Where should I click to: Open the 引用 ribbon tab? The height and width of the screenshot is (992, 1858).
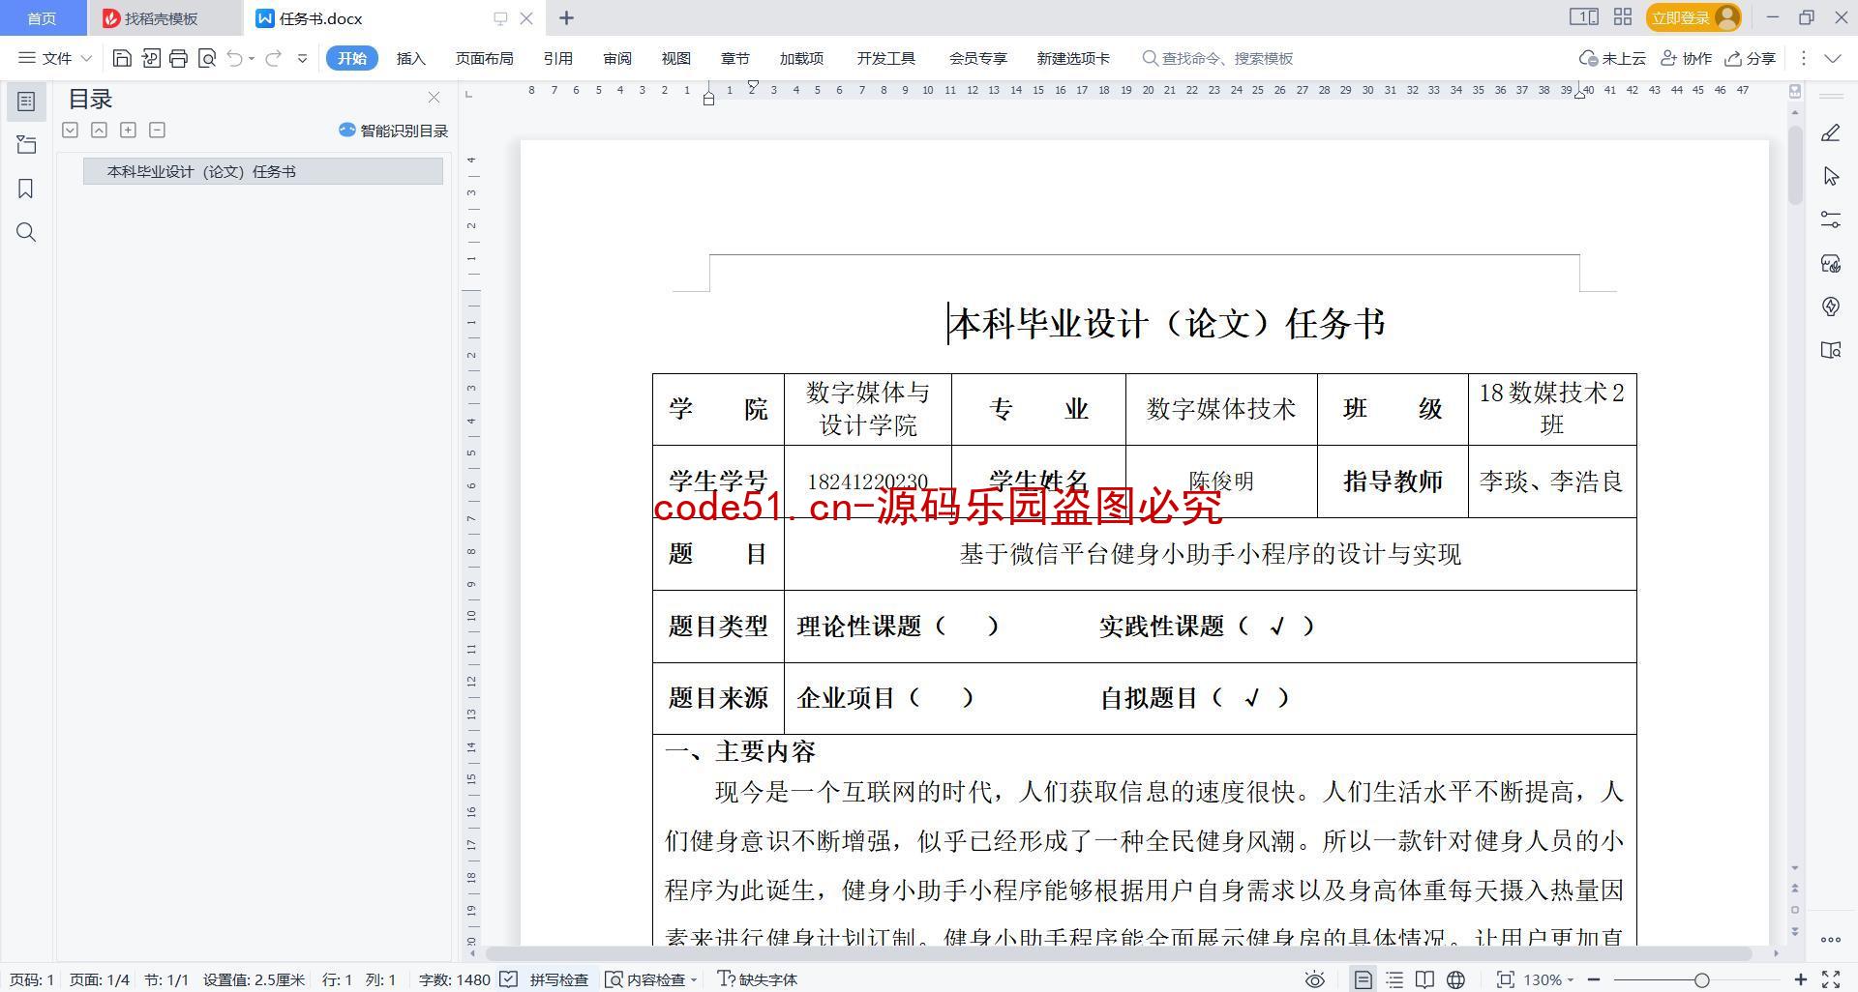click(557, 58)
